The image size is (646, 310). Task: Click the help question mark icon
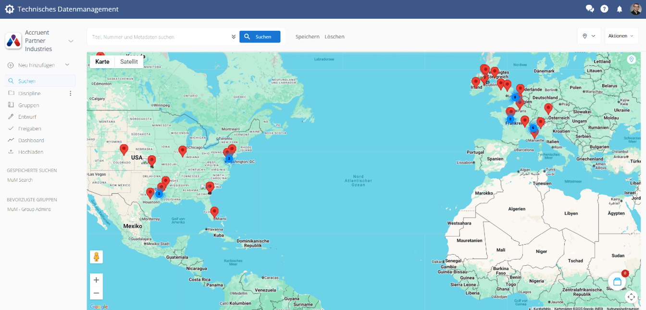pos(604,9)
